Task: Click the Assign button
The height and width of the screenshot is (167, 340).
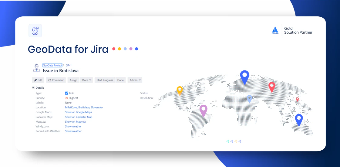Action: pos(73,80)
